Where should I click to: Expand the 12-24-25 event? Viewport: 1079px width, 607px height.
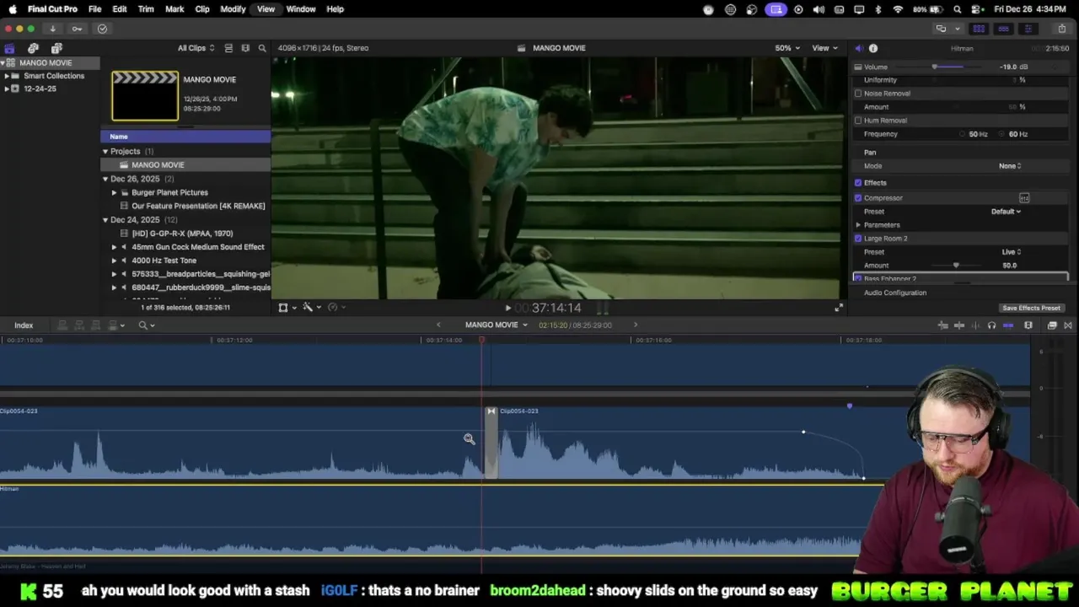pos(7,89)
